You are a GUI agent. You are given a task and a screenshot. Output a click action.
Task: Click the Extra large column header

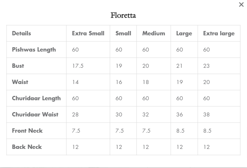(x=219, y=34)
